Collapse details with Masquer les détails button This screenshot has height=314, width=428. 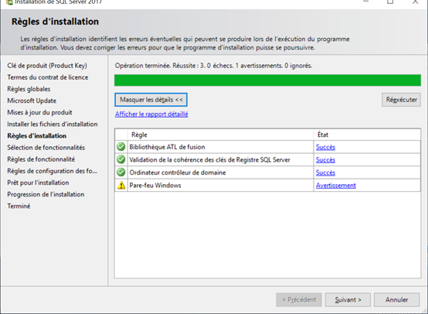point(151,100)
